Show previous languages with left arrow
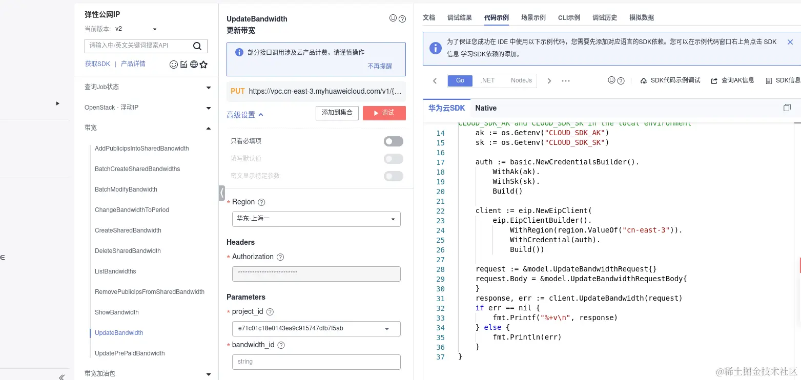The height and width of the screenshot is (380, 801). [x=435, y=81]
